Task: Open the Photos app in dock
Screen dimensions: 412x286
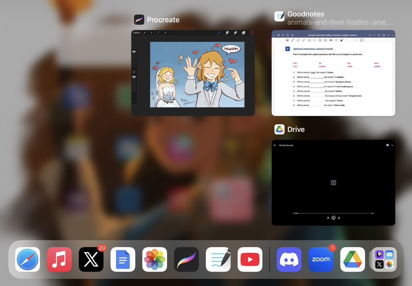Action: tap(154, 259)
